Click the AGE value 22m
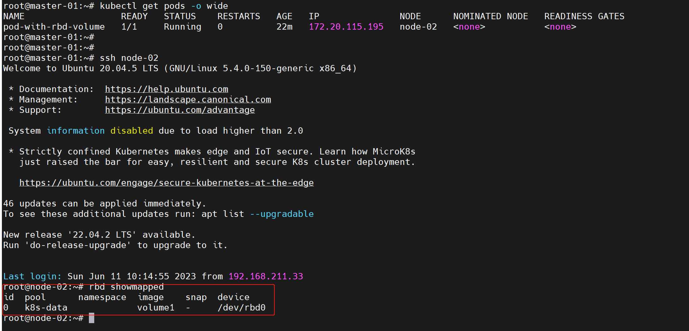This screenshot has width=689, height=331. [x=284, y=27]
